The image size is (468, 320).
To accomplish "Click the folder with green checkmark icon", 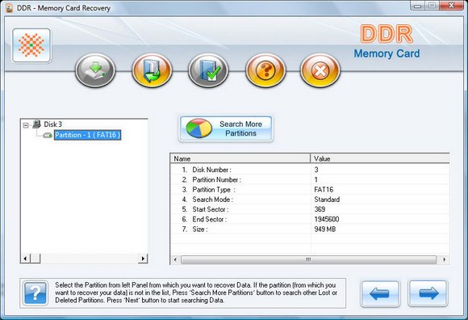I will [208, 70].
